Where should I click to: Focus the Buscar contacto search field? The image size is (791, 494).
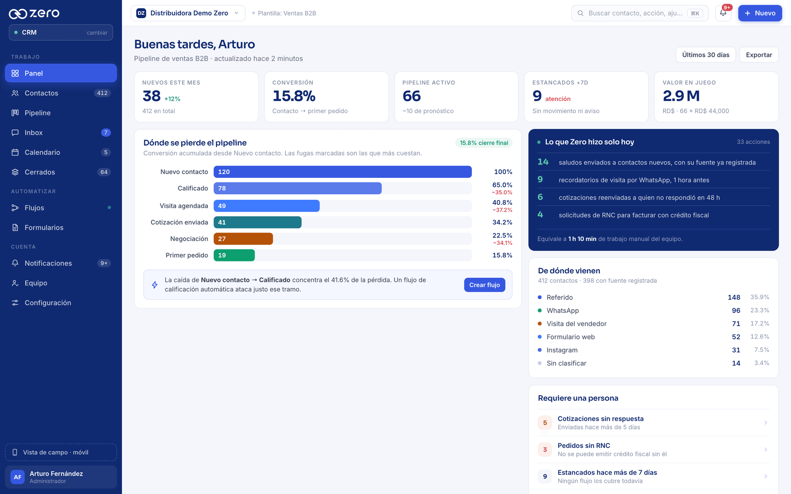639,13
